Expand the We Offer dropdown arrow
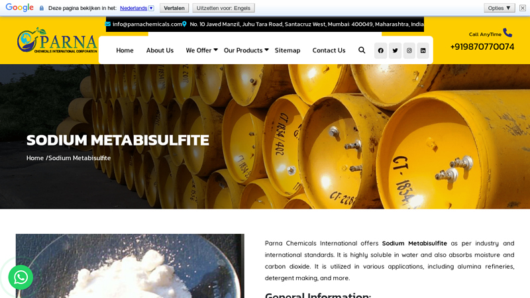Viewport: 530px width, 298px height. pos(216,50)
